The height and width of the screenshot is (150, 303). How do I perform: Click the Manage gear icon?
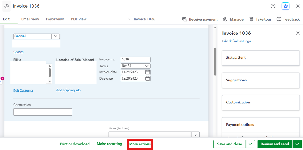tap(225, 19)
